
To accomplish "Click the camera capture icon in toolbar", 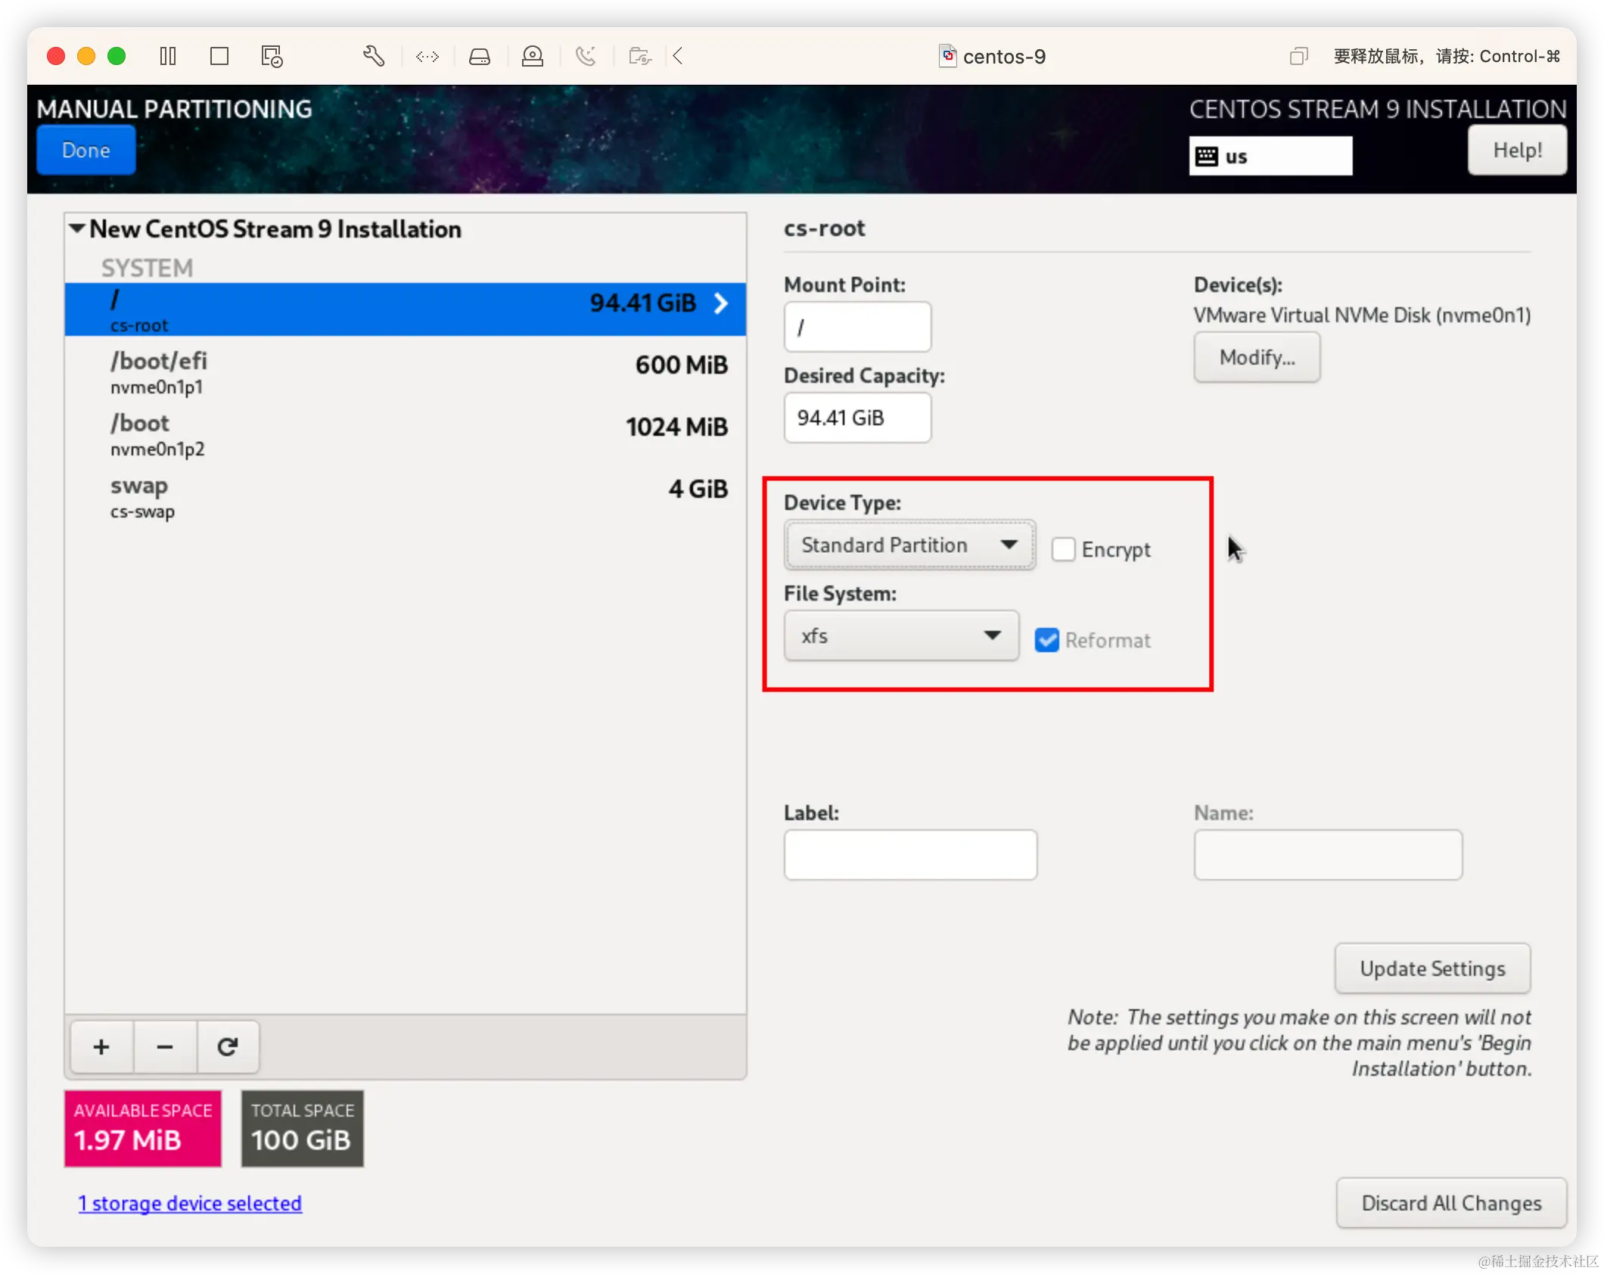I will click(x=639, y=56).
